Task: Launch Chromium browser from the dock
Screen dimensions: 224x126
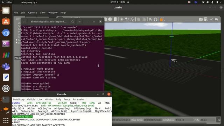Action: (6, 33)
